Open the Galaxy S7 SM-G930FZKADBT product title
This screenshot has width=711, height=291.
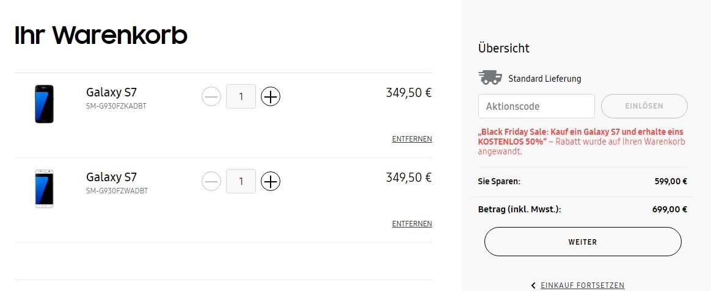pos(112,92)
